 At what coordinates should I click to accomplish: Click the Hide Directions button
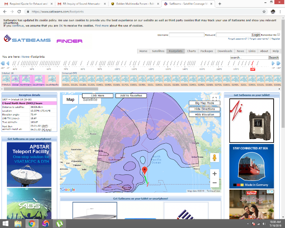pyautogui.click(x=204, y=109)
